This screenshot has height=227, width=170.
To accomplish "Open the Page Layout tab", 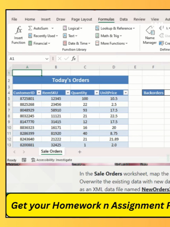I will click(82, 19).
